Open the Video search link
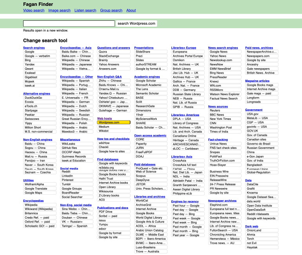 coord(34,11)
